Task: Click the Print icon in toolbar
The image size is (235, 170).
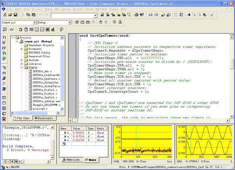Action: (x=136, y=15)
